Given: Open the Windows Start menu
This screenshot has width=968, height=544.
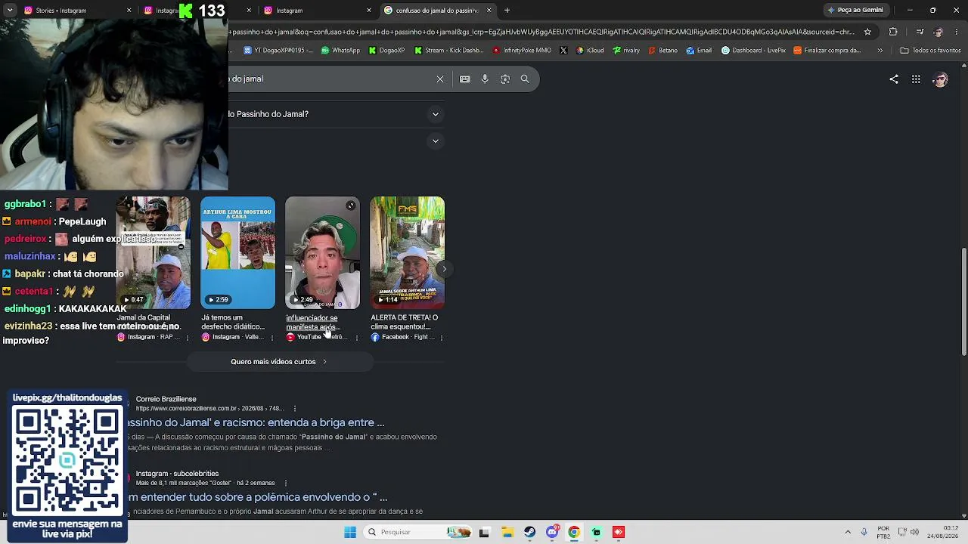Looking at the screenshot, I should (x=349, y=532).
